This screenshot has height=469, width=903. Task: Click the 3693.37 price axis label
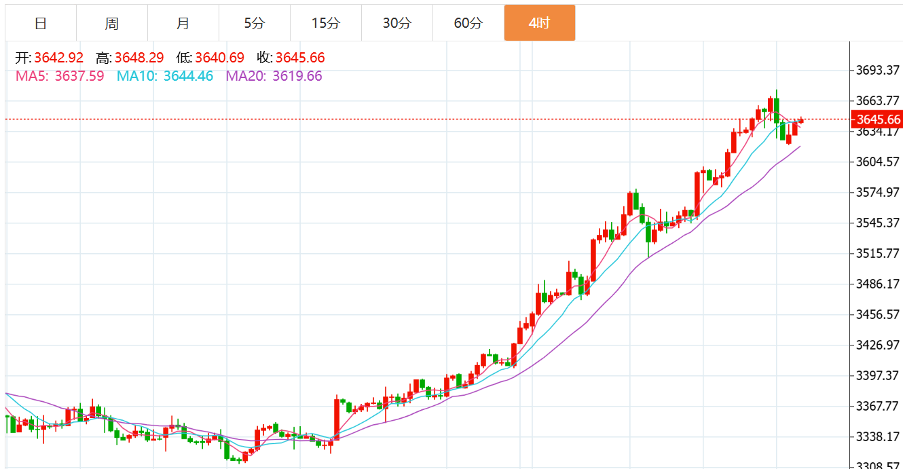[x=879, y=70]
